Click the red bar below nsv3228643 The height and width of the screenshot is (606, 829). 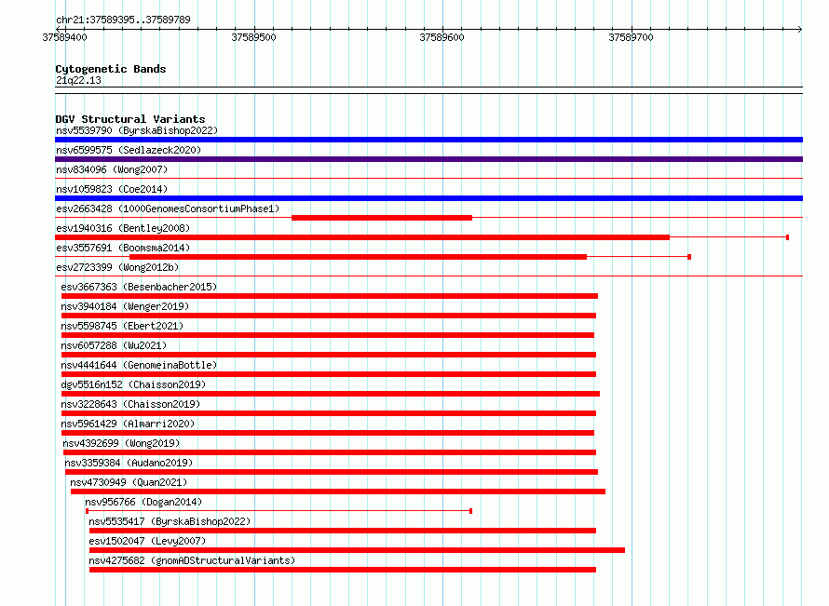[329, 413]
